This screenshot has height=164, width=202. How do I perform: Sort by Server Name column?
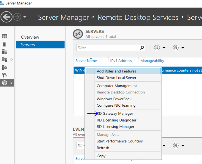pyautogui.click(x=86, y=61)
